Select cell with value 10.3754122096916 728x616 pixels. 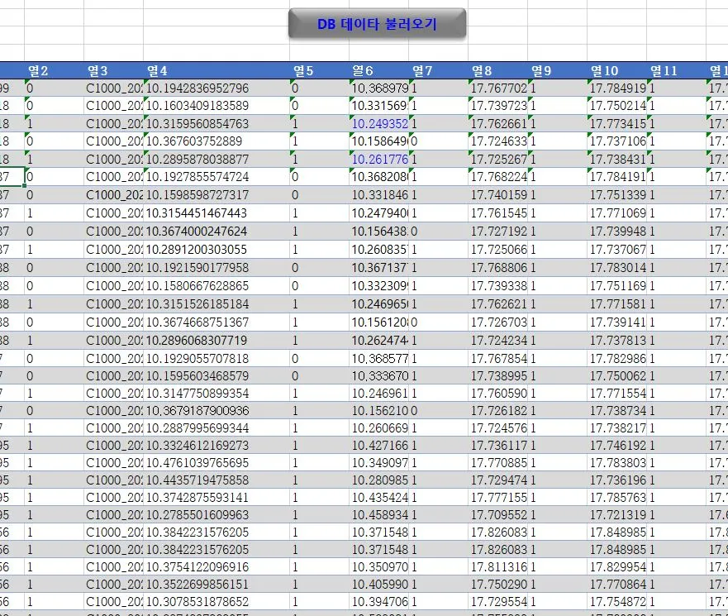[216, 566]
